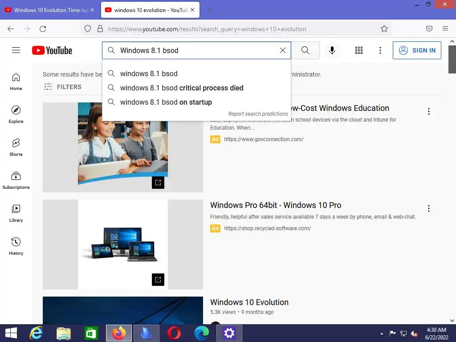Show hidden system tray icons
Viewport: 456px width, 342px height.
tap(382, 334)
